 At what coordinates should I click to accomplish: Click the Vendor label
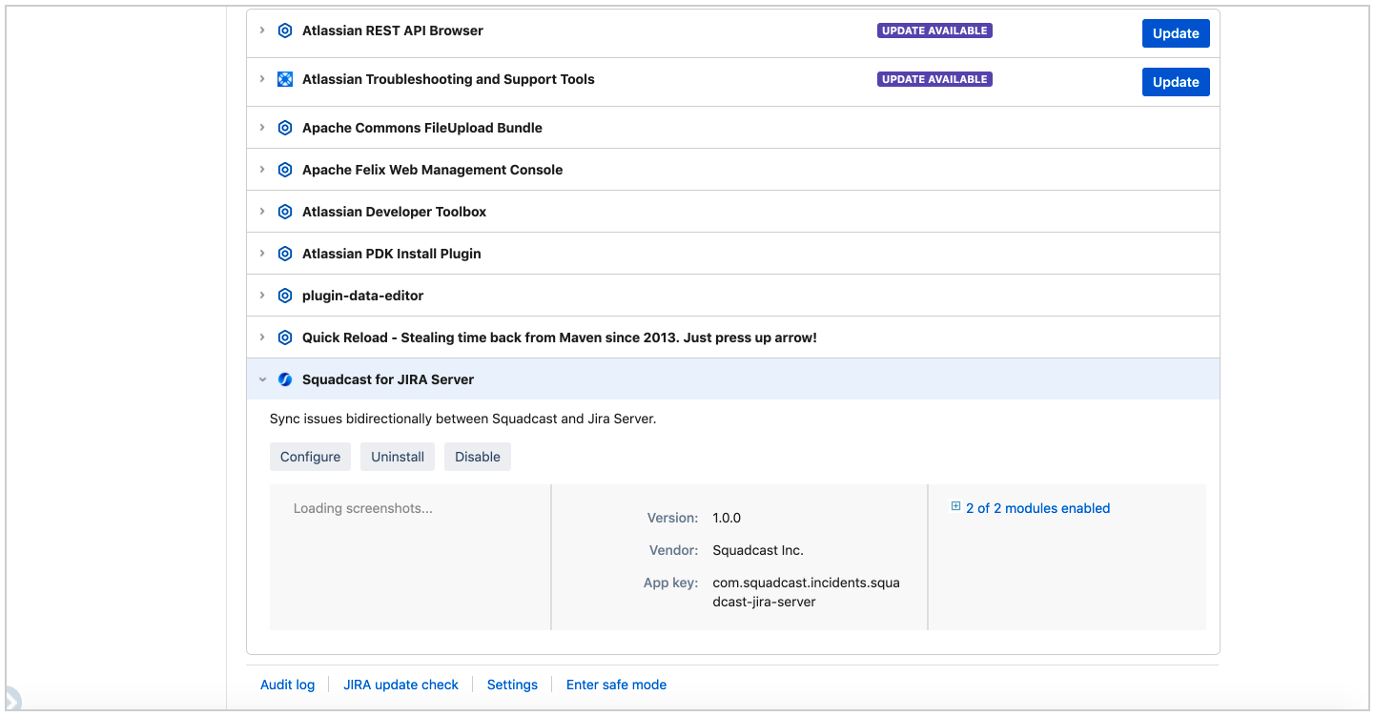[673, 550]
